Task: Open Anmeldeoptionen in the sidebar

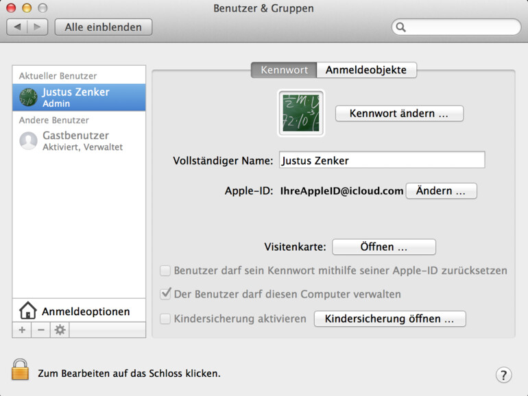Action: (79, 310)
